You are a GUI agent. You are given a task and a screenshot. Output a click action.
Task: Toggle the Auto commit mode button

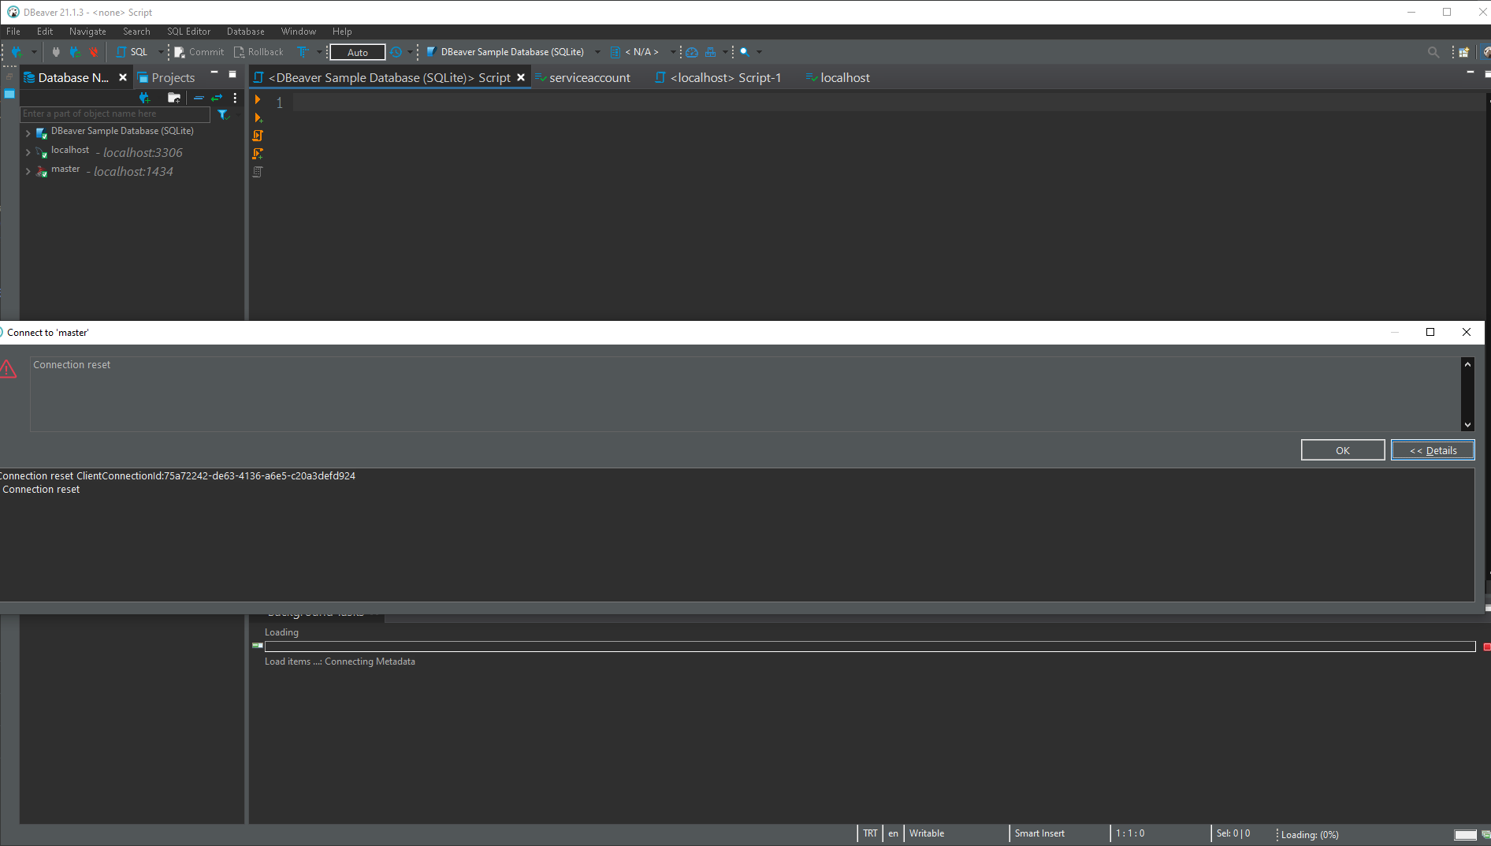tap(357, 51)
